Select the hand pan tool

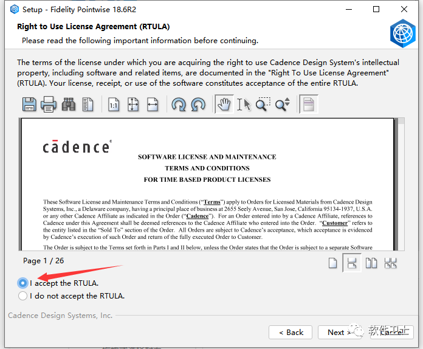pos(224,104)
